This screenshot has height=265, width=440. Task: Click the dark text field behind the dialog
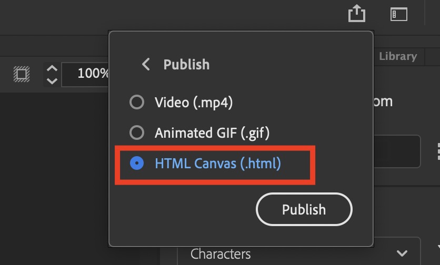click(397, 151)
